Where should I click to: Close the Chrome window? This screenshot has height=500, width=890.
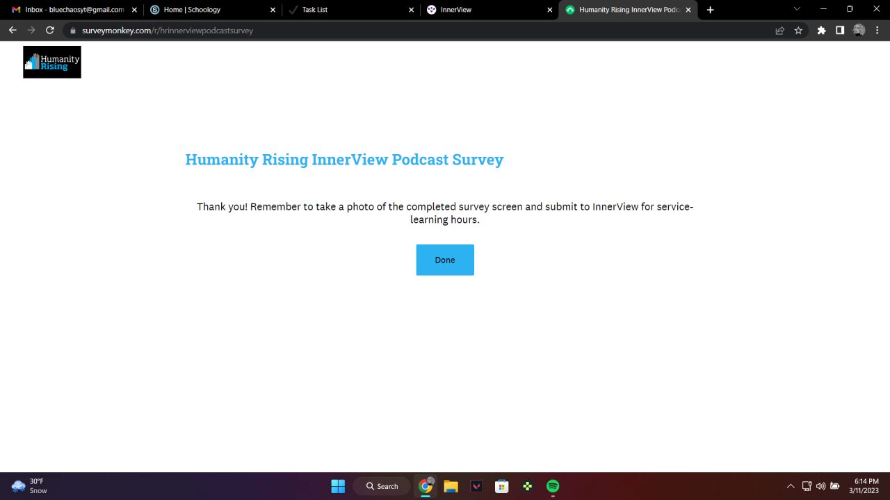[876, 9]
